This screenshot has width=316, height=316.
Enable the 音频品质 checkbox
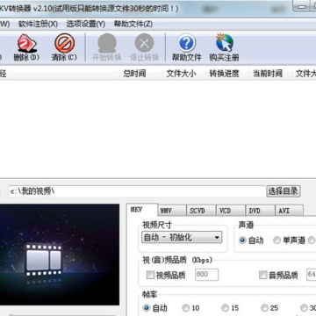tap(263, 275)
